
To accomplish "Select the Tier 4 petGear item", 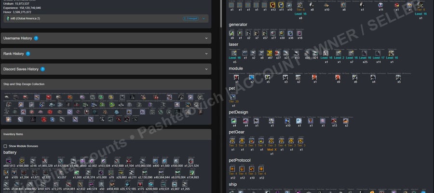I will (282, 141).
